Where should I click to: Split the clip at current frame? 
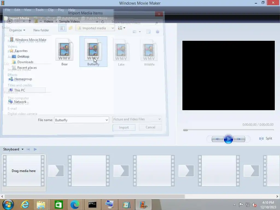tap(266, 138)
